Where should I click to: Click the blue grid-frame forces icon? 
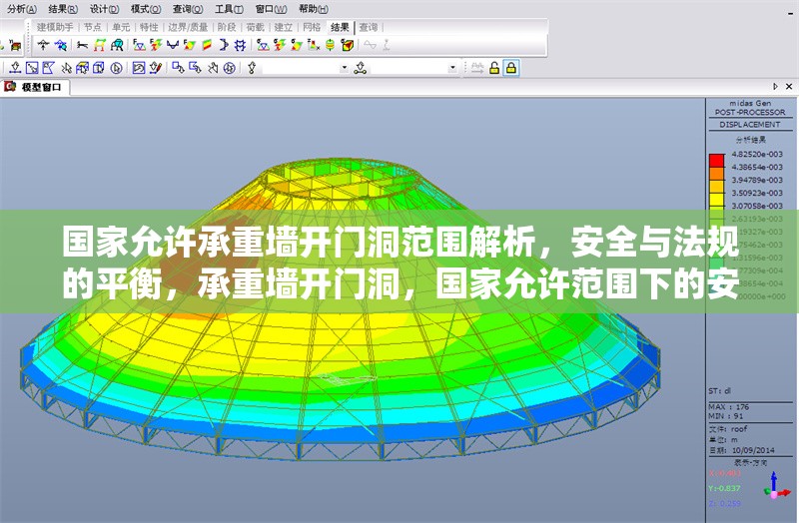coord(240,45)
